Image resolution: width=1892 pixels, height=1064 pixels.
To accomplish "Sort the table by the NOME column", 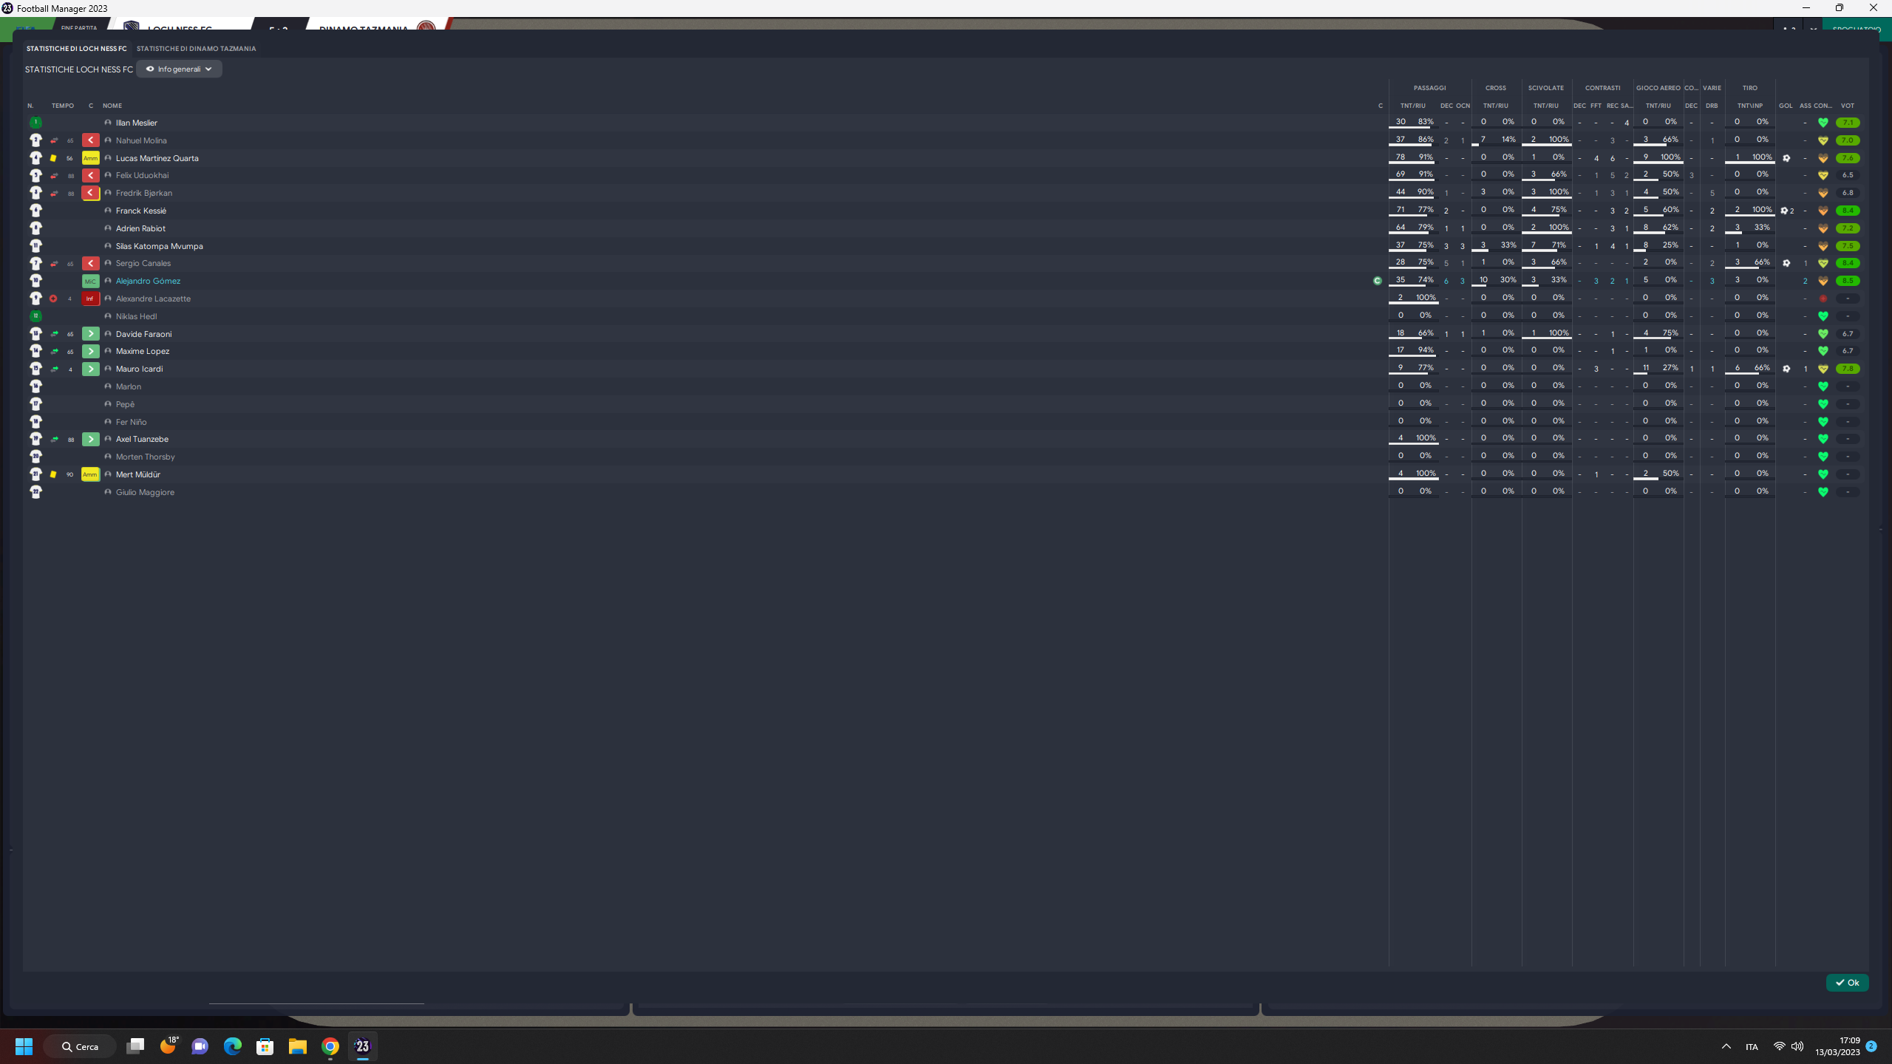I will 112,106.
